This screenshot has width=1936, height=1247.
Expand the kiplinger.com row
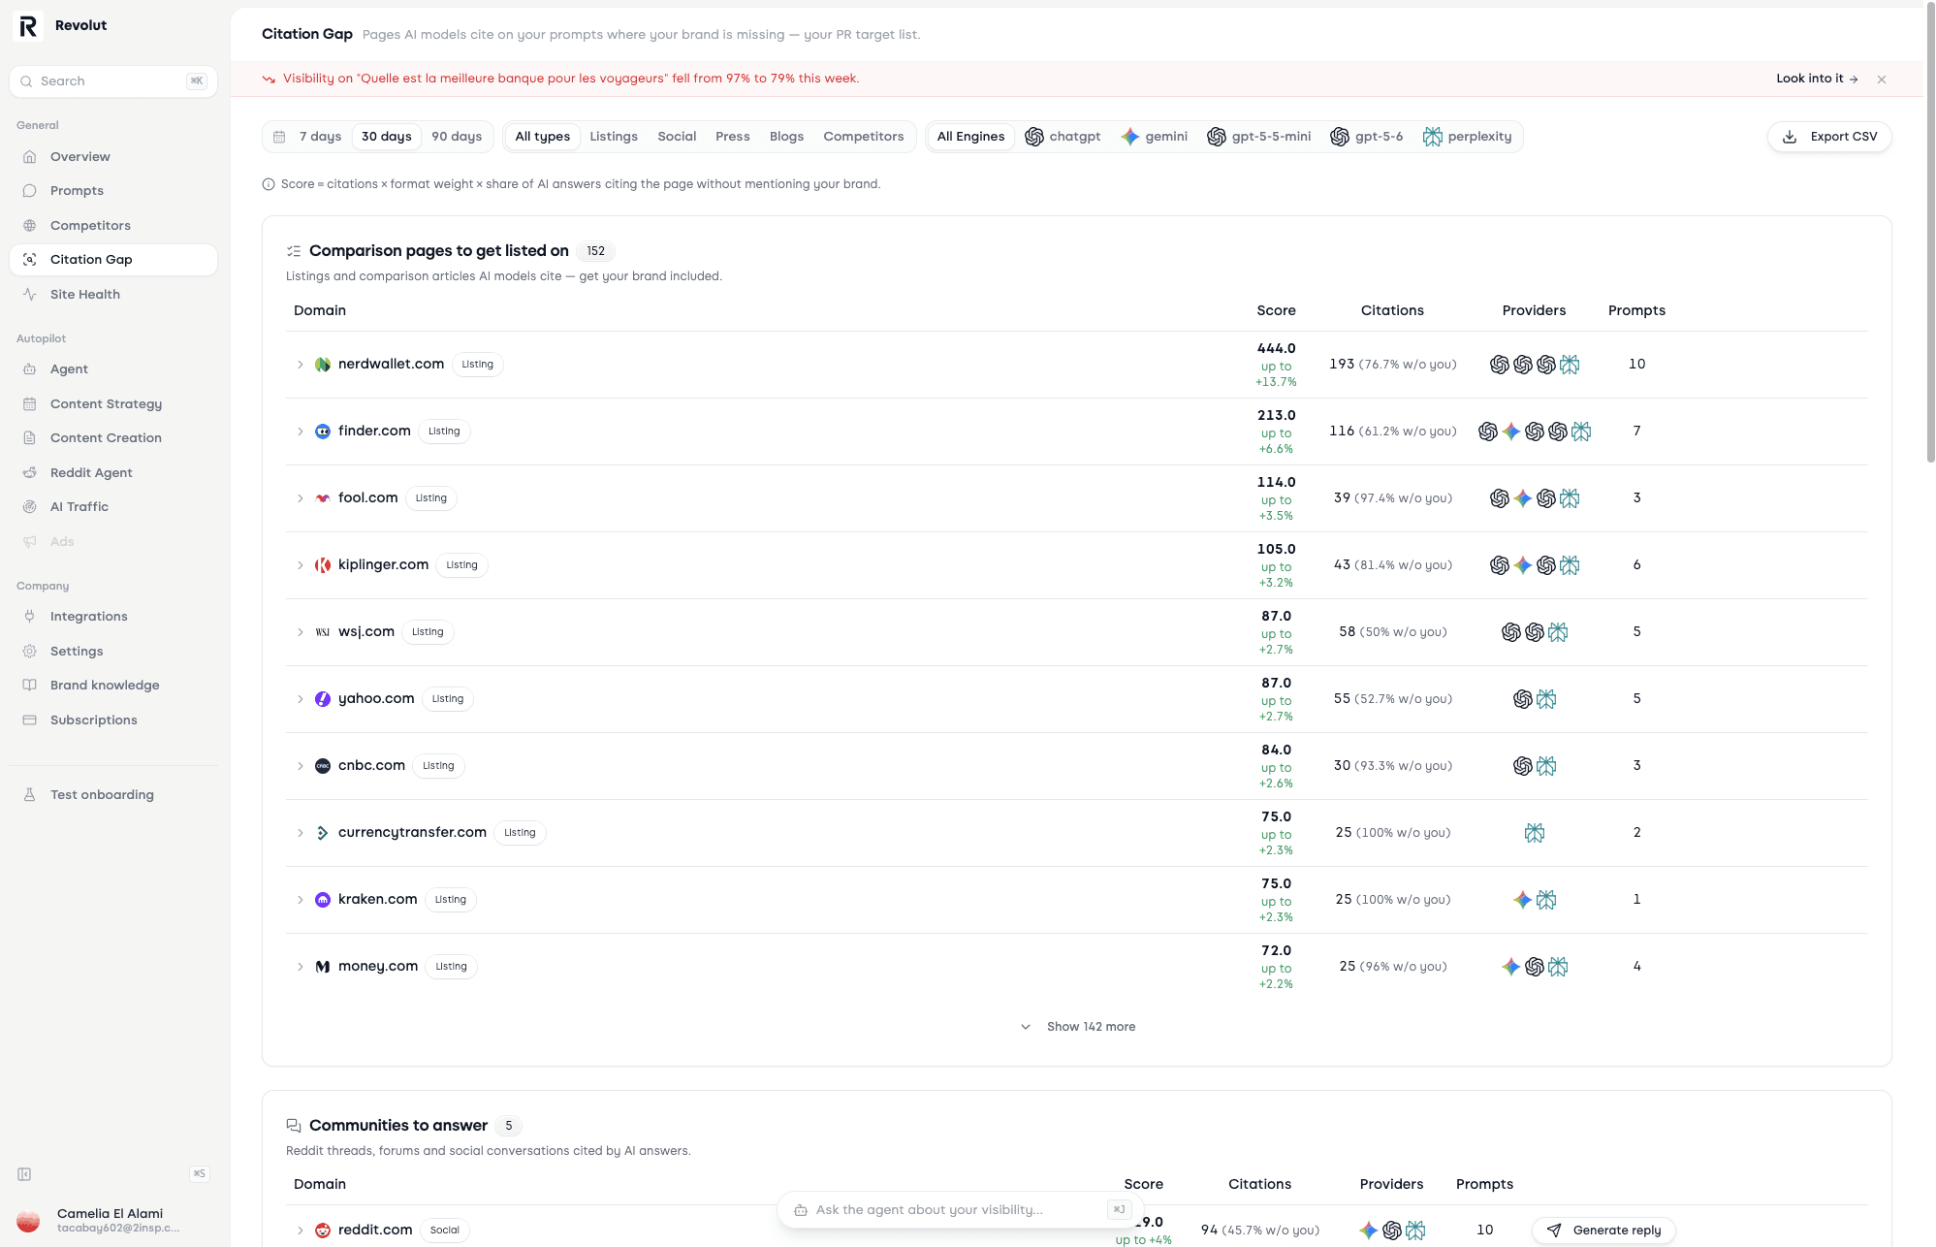click(x=301, y=565)
